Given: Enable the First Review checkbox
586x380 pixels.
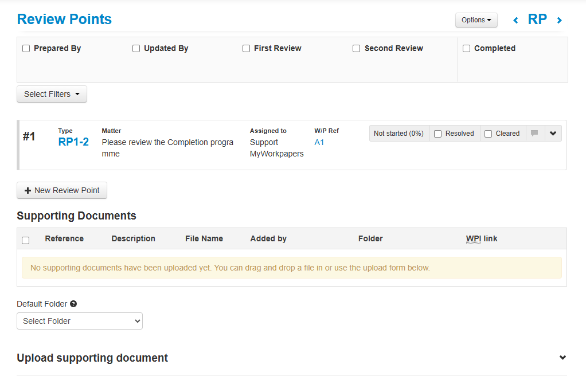Looking at the screenshot, I should pyautogui.click(x=247, y=49).
